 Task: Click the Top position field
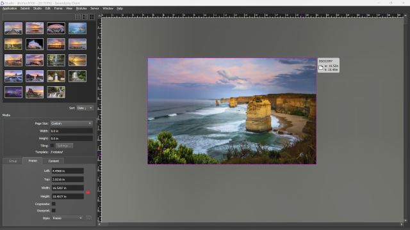pyautogui.click(x=68, y=180)
